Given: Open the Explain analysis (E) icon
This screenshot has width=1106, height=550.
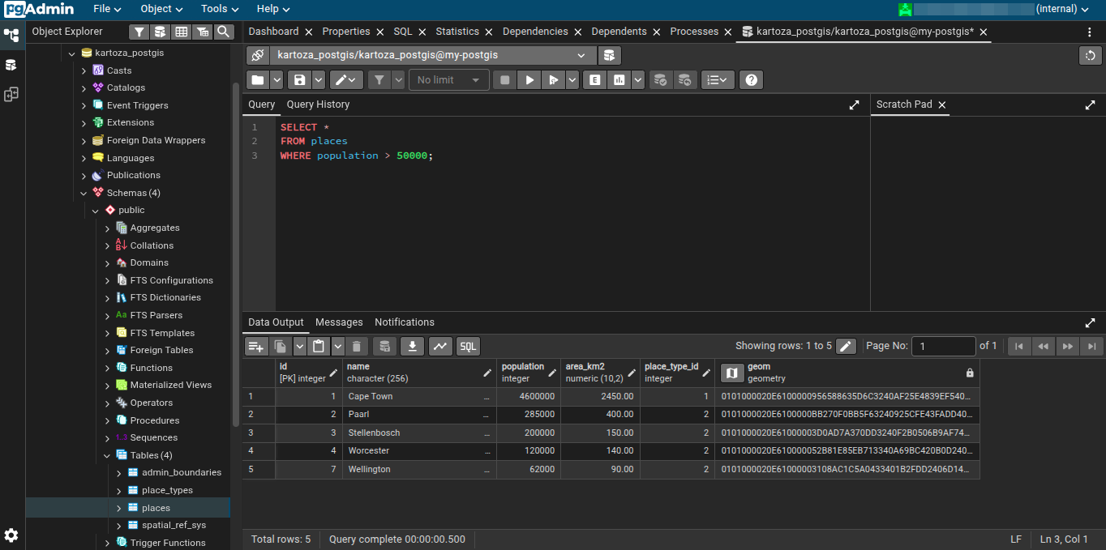Looking at the screenshot, I should pos(595,79).
